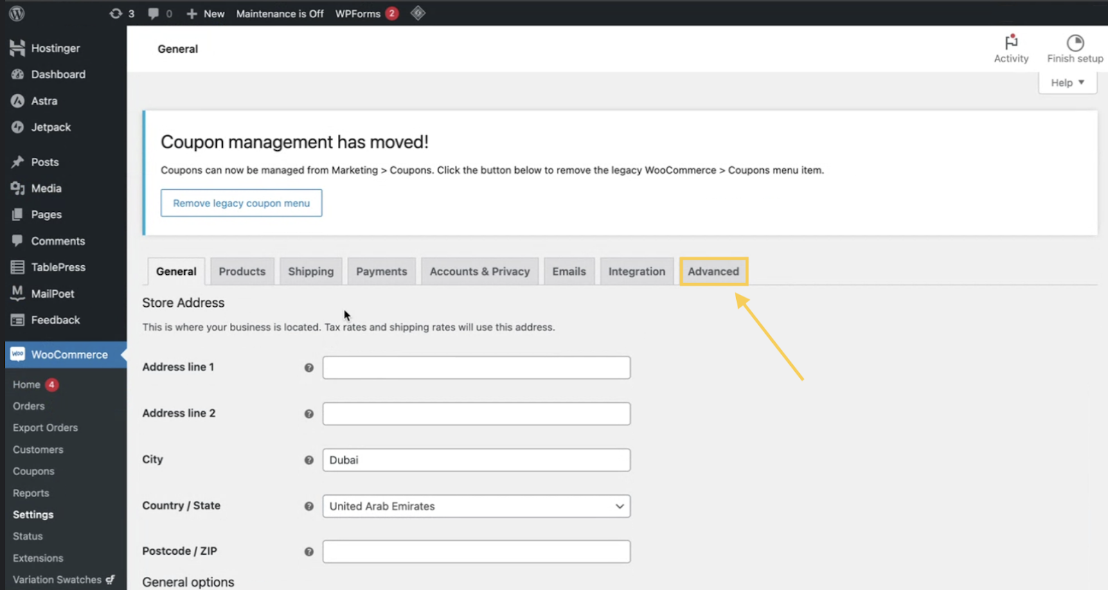This screenshot has width=1108, height=590.
Task: Open the Activity flag icon
Action: pyautogui.click(x=1011, y=43)
